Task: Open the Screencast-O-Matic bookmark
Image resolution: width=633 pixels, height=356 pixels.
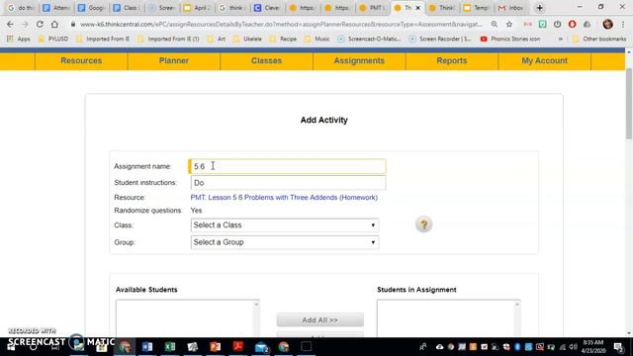Action: tap(369, 39)
